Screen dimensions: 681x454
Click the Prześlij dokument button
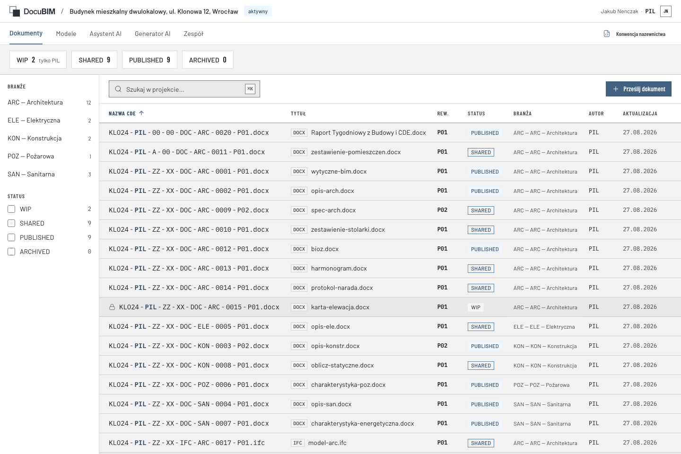(x=638, y=89)
